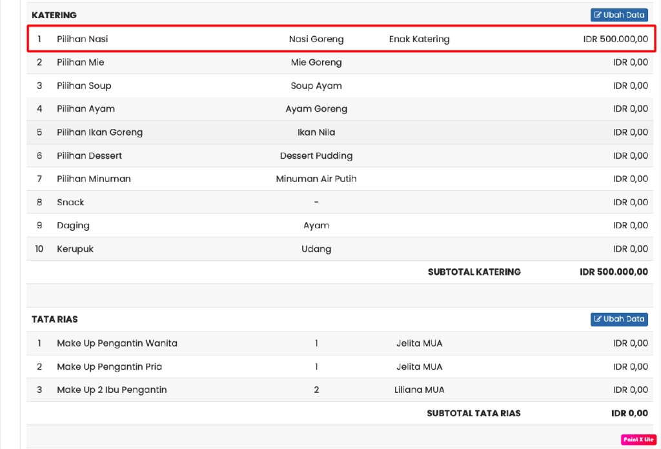The image size is (661, 449).
Task: Select the Pilihan Nasi row label
Action: click(x=82, y=39)
